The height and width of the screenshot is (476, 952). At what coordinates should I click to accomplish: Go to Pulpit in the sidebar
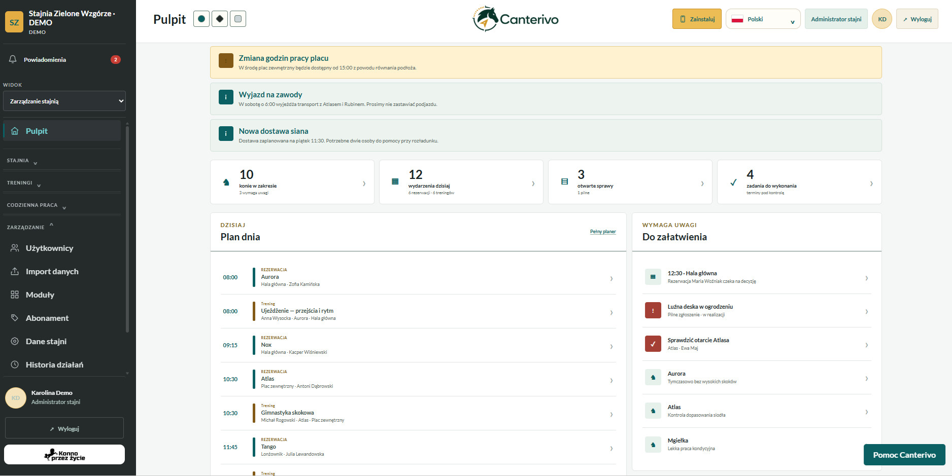tap(62, 131)
